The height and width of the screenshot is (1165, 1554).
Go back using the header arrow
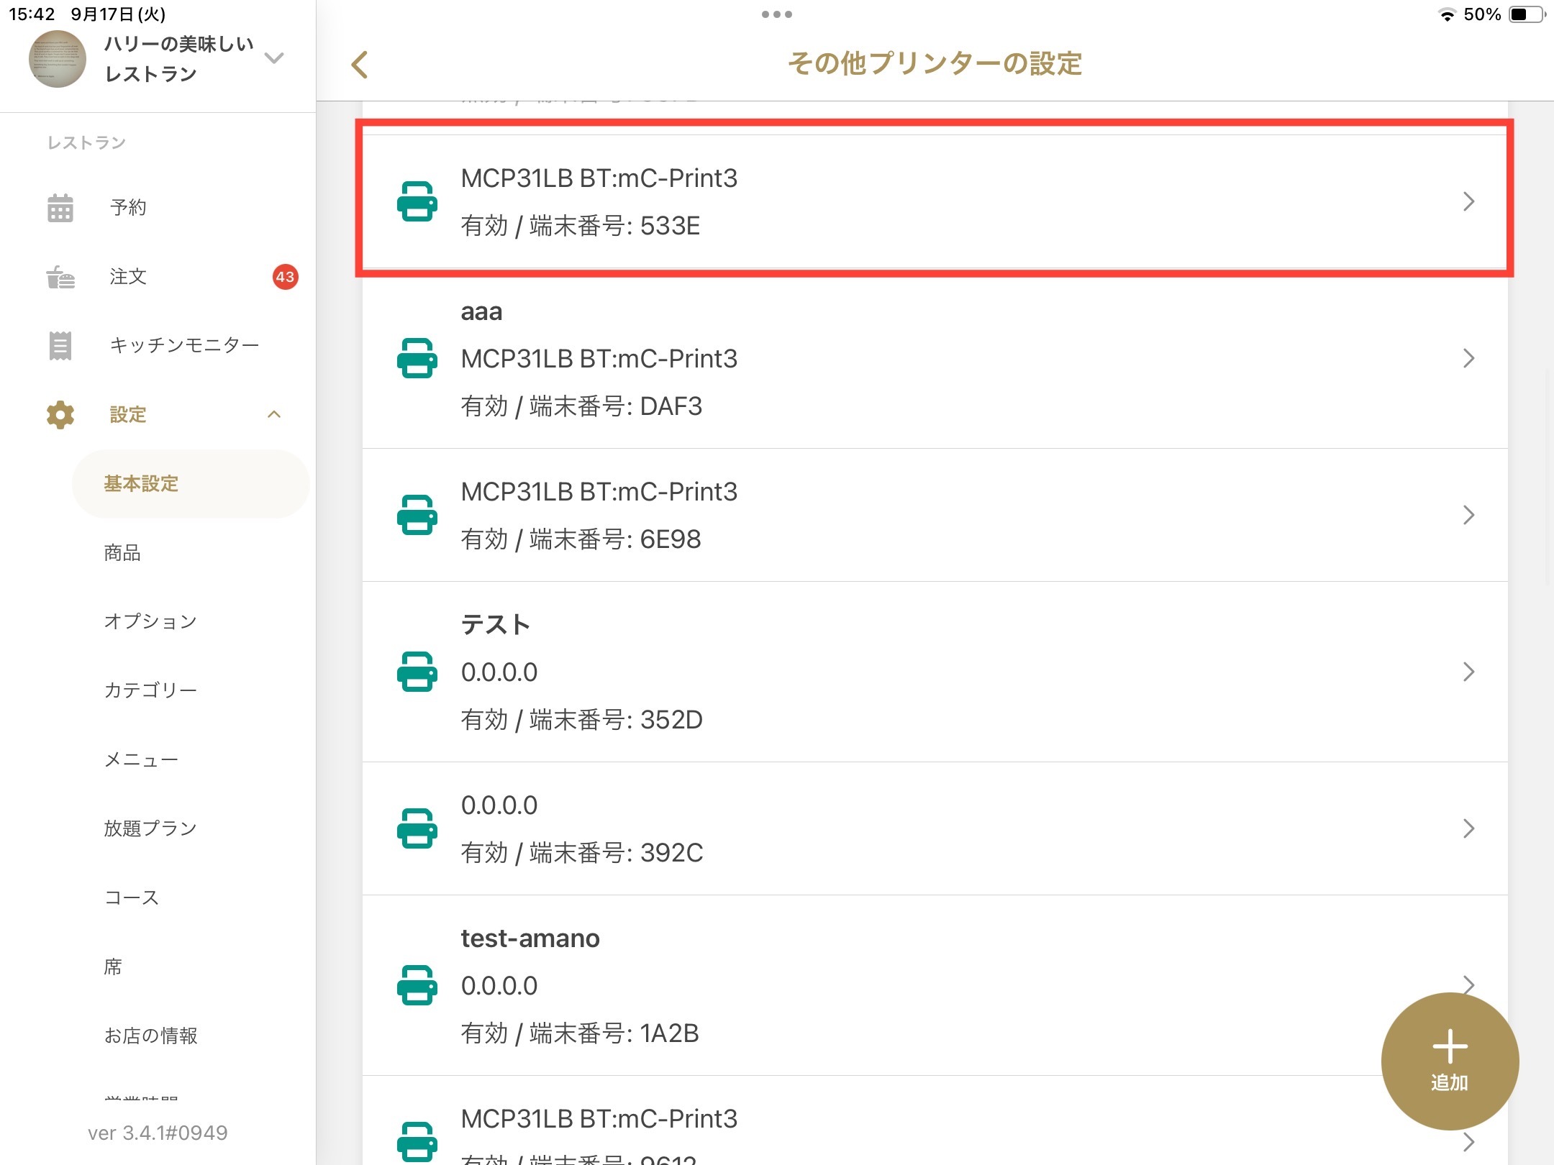click(360, 65)
